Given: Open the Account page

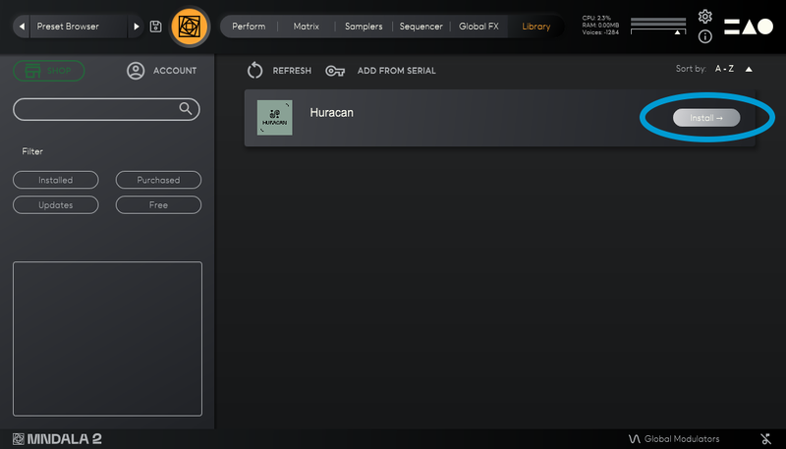Looking at the screenshot, I should click(x=163, y=71).
